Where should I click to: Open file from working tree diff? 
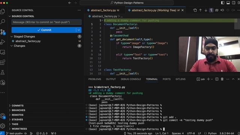point(195,10)
